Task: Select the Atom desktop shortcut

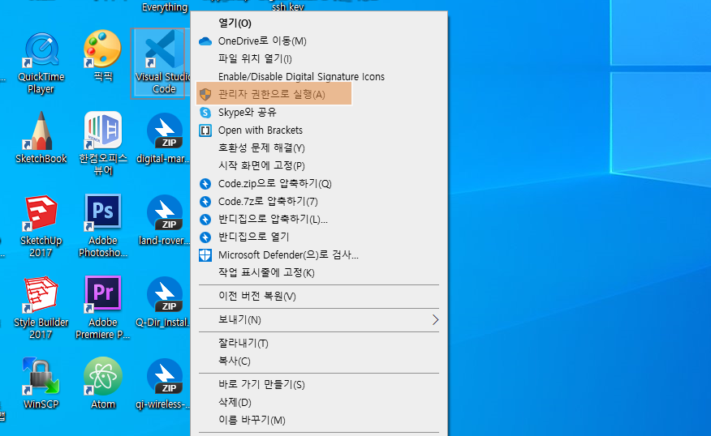Action: point(103,384)
